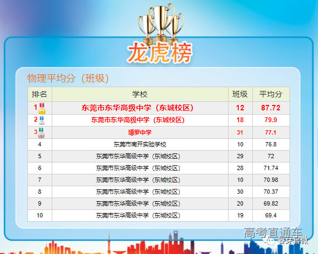Screen dimensions: 318x254
Task: Select the 物理平均分（班级） heading
Action: (x=68, y=79)
